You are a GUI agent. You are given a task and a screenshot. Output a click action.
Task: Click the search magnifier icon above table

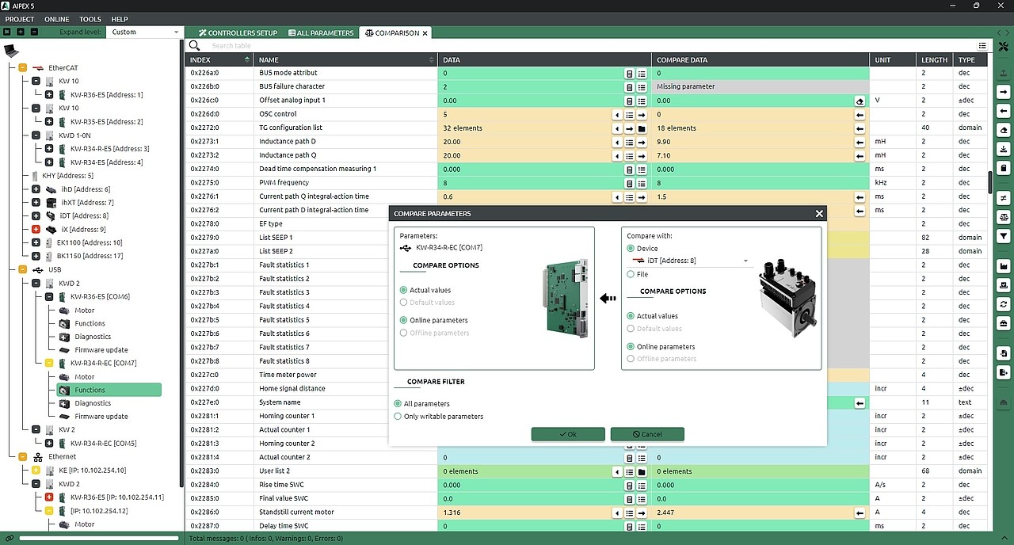coord(194,46)
